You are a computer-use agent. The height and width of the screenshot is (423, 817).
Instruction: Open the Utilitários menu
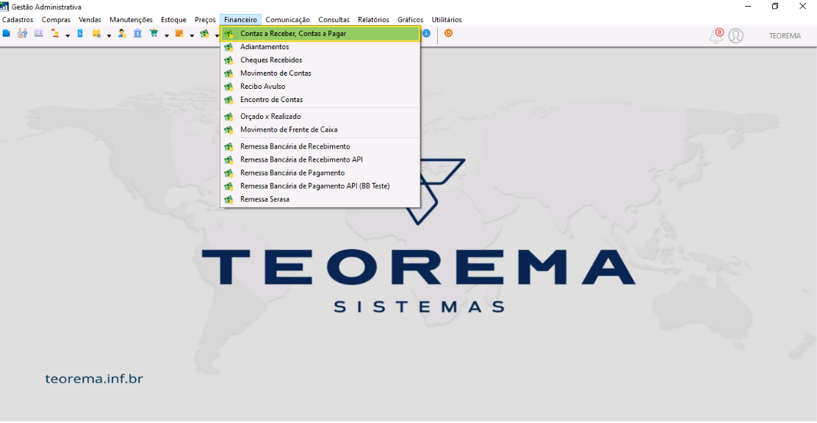447,20
